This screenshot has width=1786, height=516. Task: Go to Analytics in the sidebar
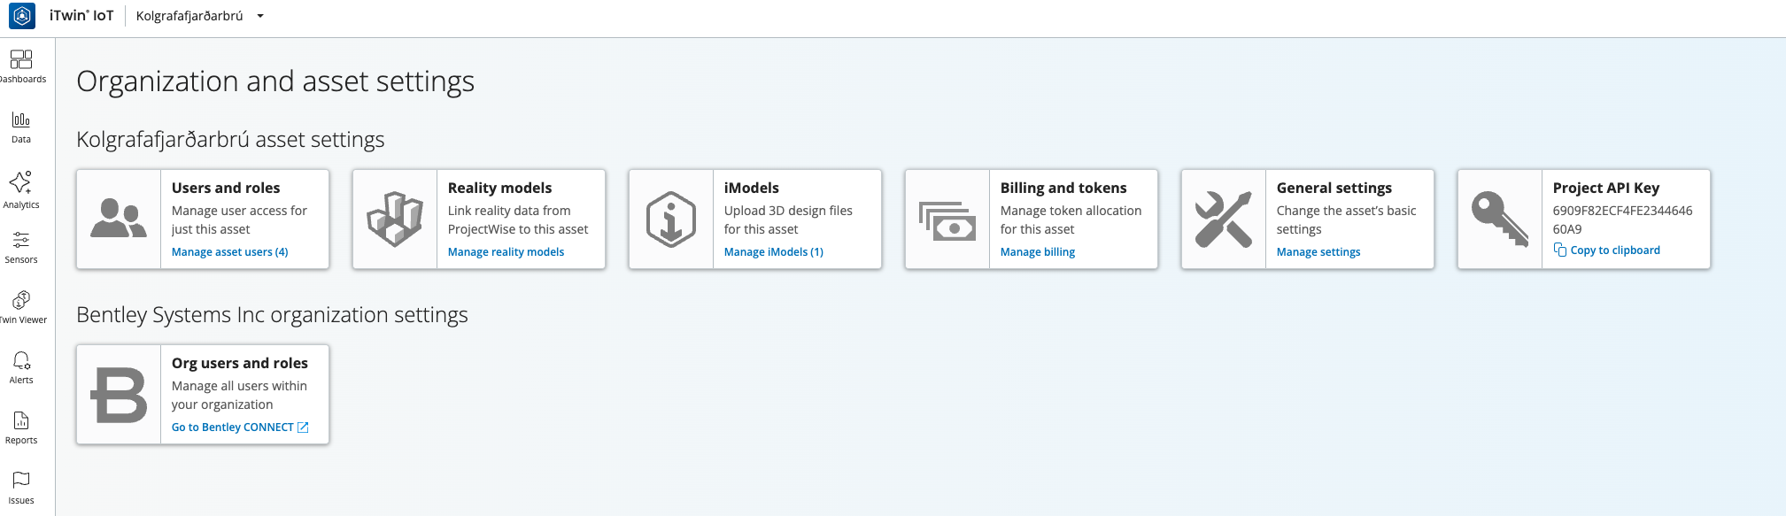pyautogui.click(x=21, y=183)
